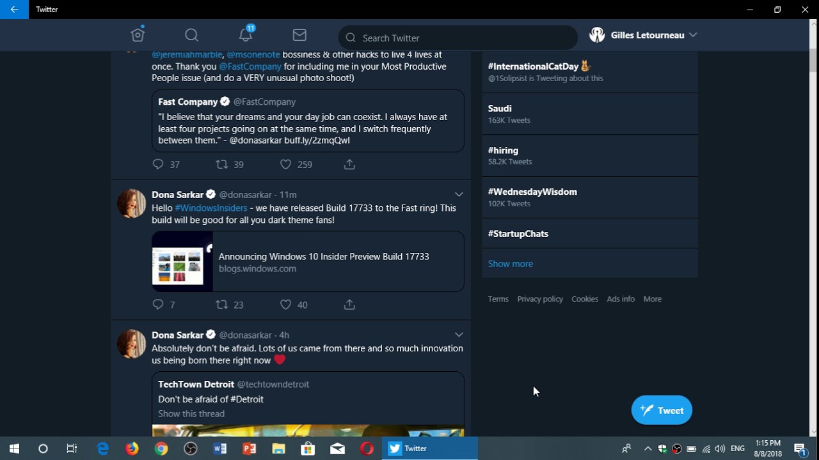
Task: Open the Ads info footer link
Action: [x=621, y=299]
